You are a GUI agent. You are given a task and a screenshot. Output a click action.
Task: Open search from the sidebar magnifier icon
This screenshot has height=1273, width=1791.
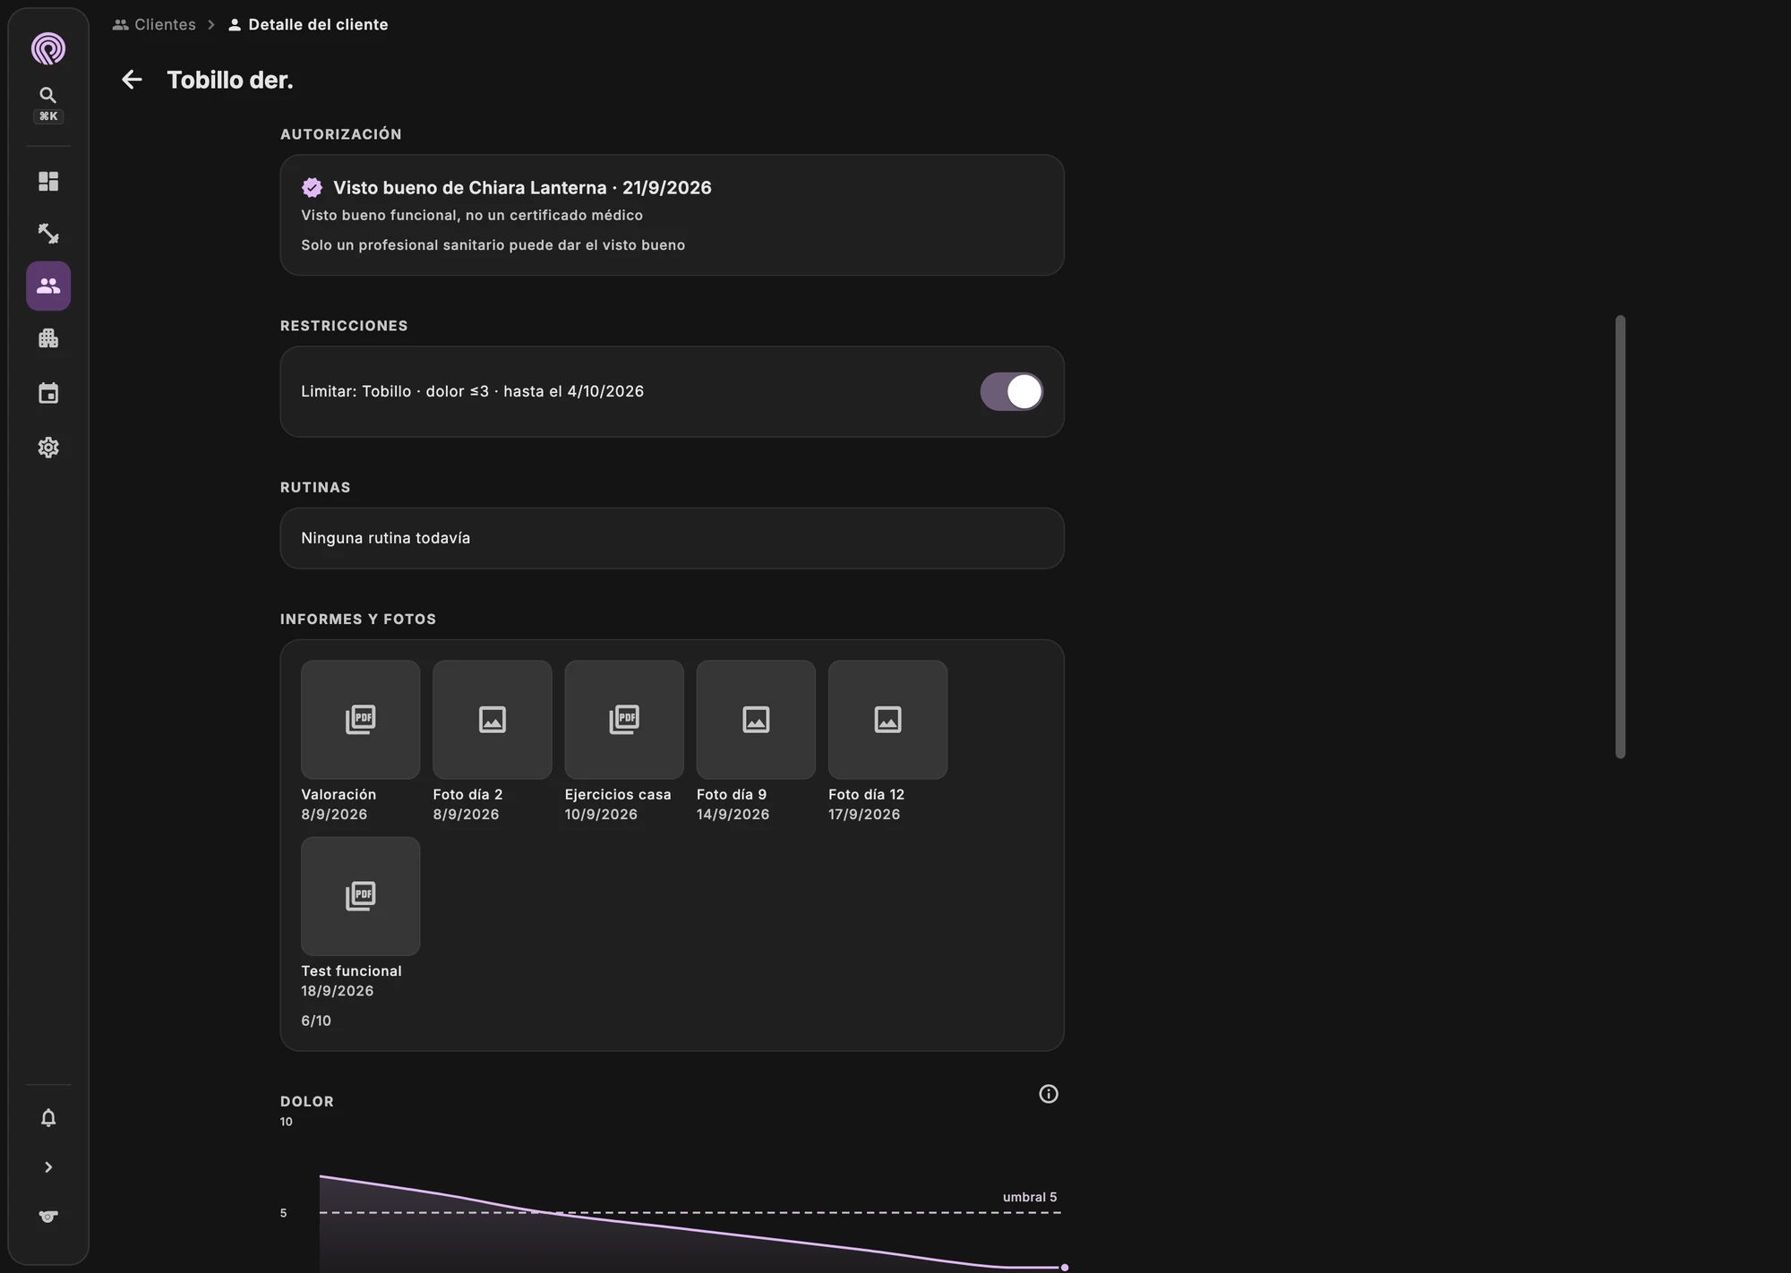tap(48, 95)
